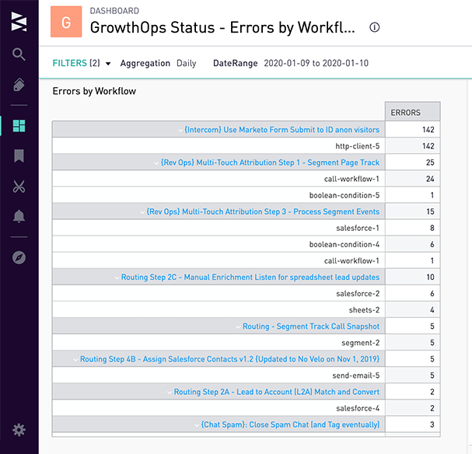This screenshot has height=454, width=472.
Task: Click the GrowthOps Status dashboard title
Action: pos(222,27)
